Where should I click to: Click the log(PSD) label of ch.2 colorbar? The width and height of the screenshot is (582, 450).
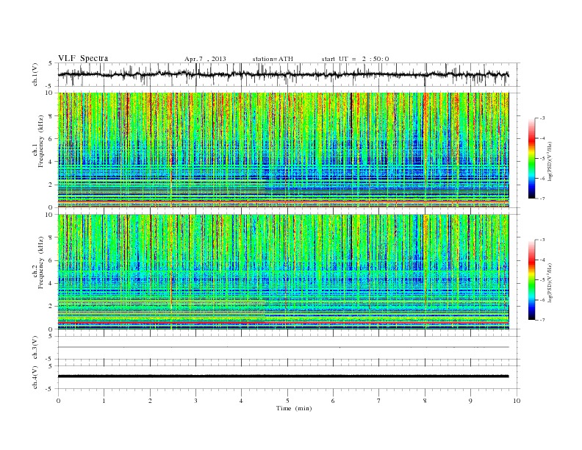coord(550,283)
